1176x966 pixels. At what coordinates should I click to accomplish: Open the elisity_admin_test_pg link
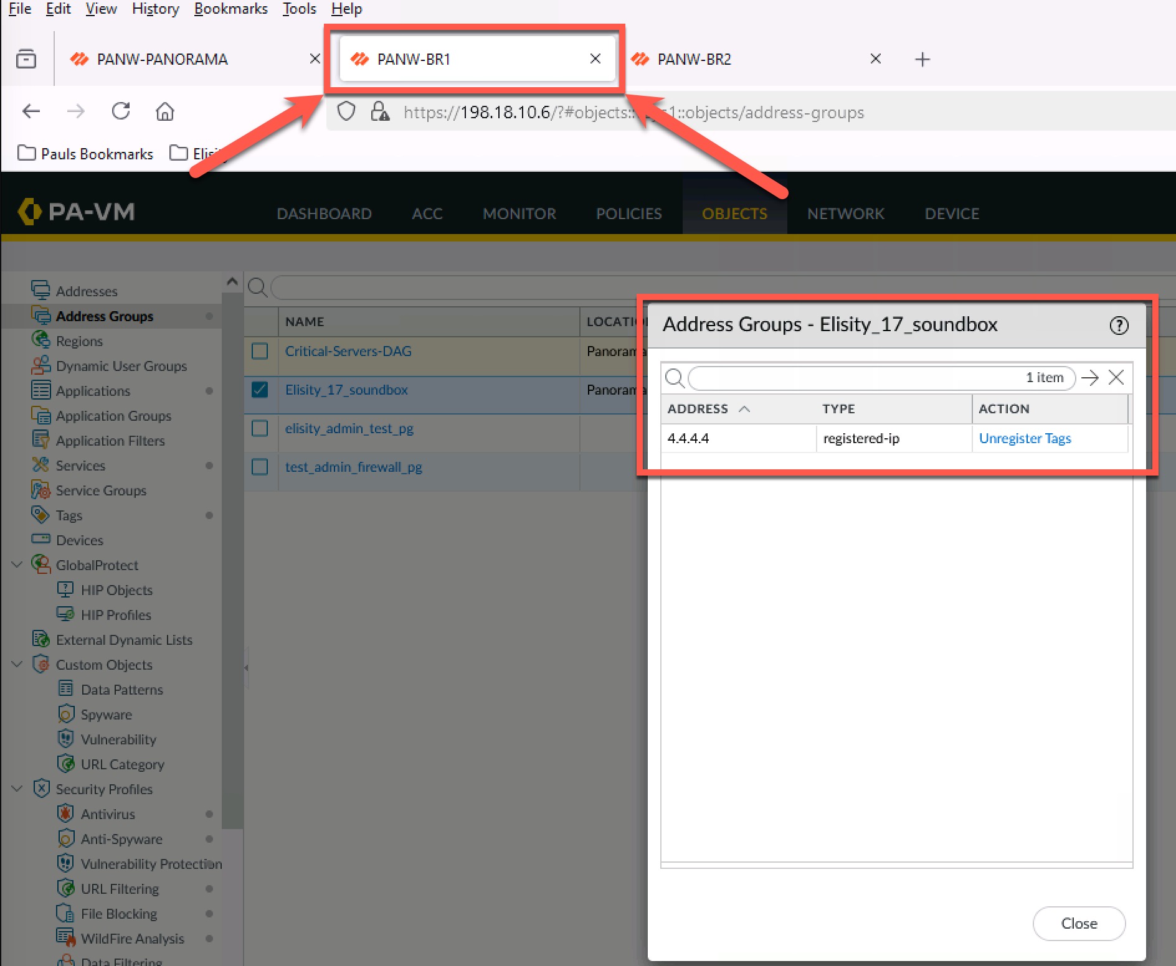(349, 428)
